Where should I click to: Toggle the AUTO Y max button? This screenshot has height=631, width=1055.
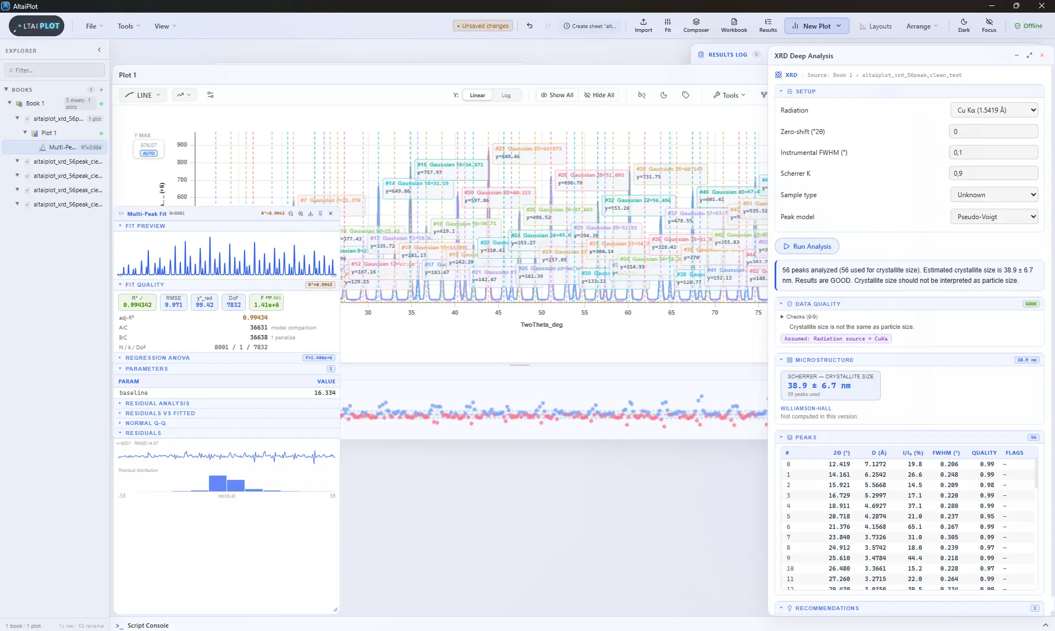148,153
